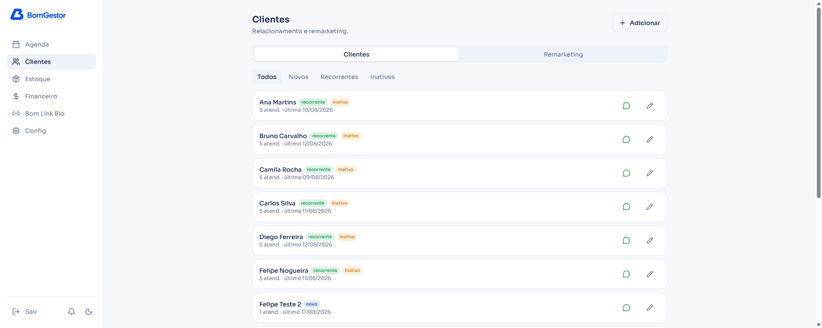Open chat for Diego Ferreira
822x328 pixels.
pyautogui.click(x=626, y=240)
